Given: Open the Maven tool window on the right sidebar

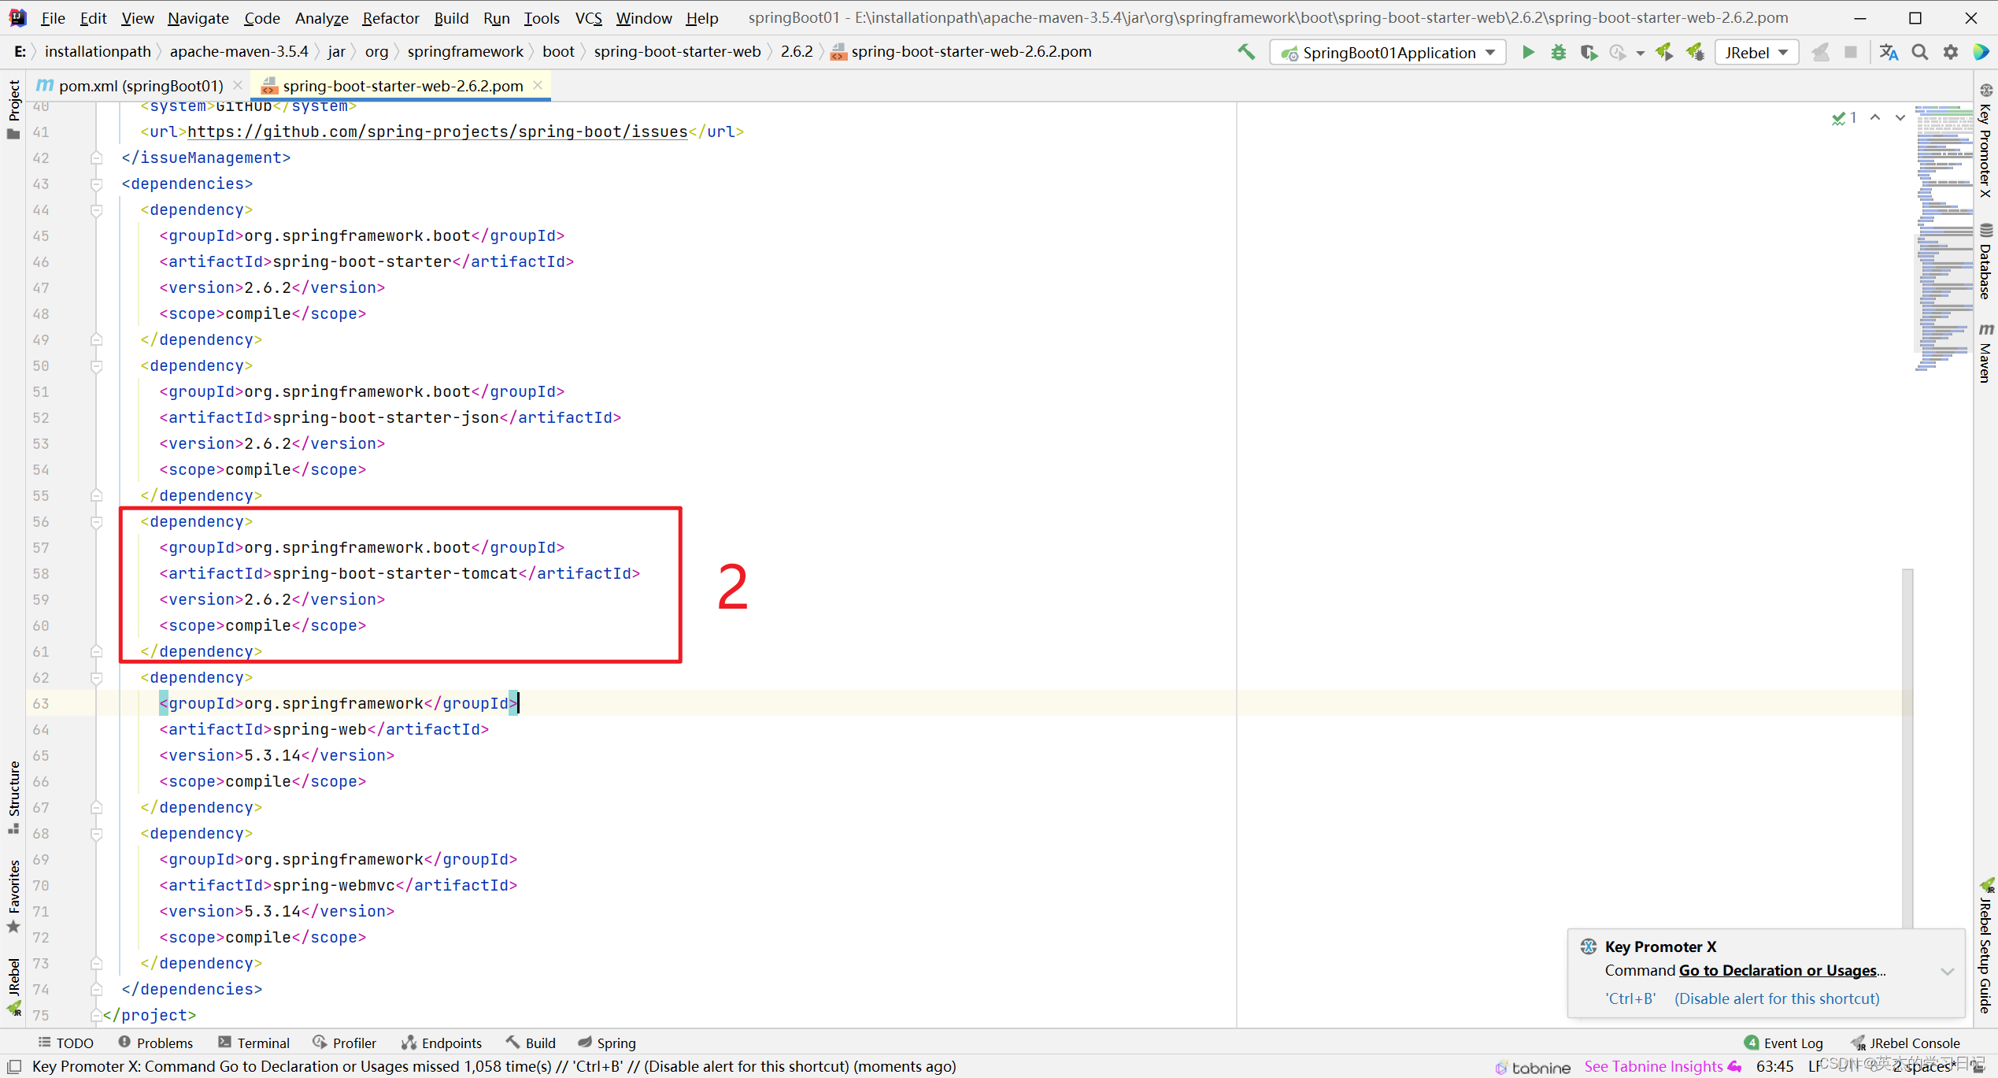Looking at the screenshot, I should coord(1987,346).
